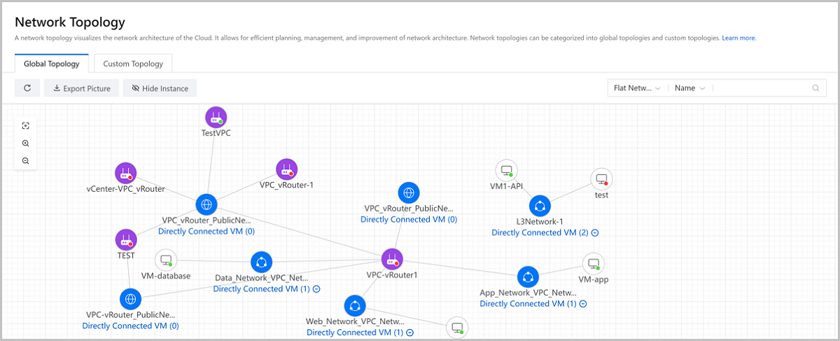Switch to the Global Topology tab

51,64
